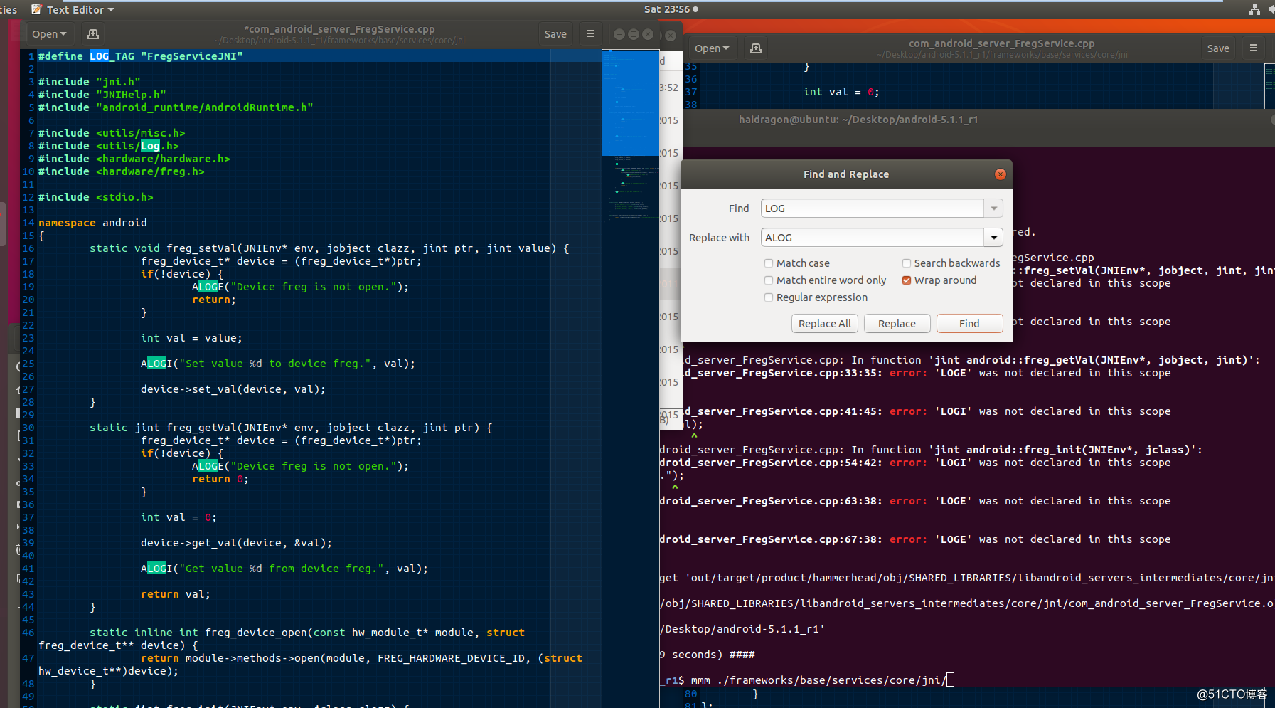The height and width of the screenshot is (708, 1275).
Task: Uncheck the Wrap around checkbox
Action: (907, 280)
